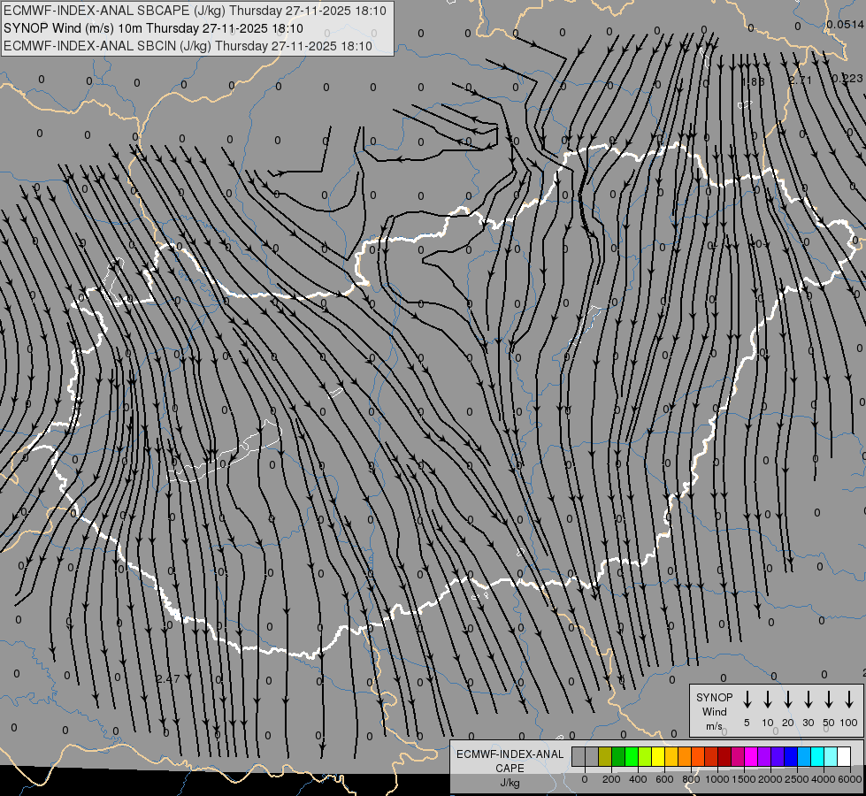
Task: Click the white CAPE legend swatch
Action: tap(843, 756)
